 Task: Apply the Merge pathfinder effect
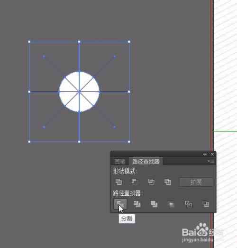[154, 204]
